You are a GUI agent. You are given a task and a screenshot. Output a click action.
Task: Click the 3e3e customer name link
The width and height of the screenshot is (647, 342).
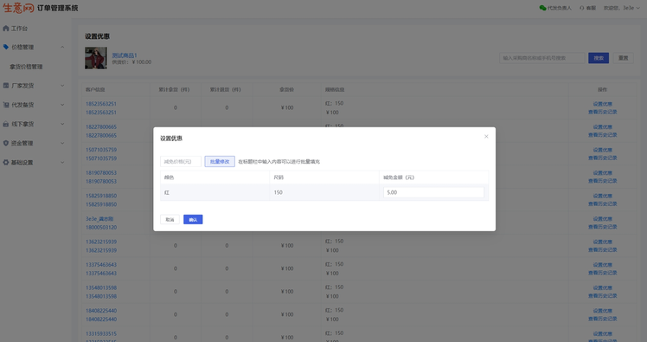99,219
